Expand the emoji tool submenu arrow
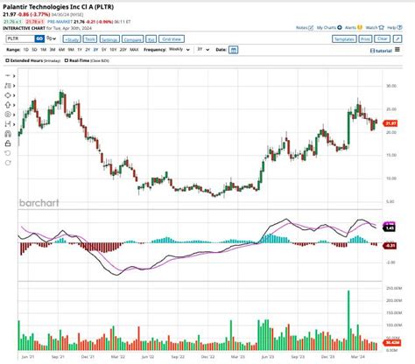415x364 pixels. 14,115
